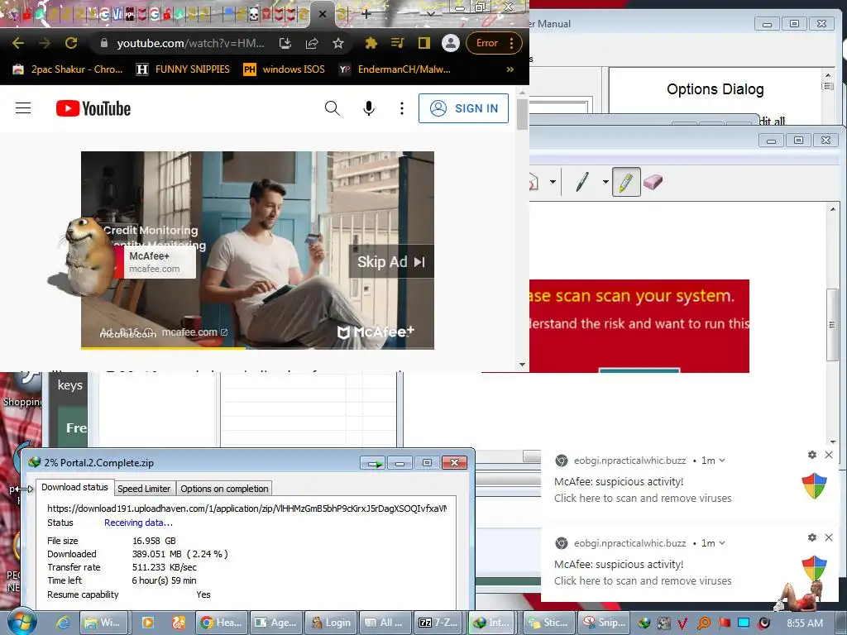The width and height of the screenshot is (847, 635).
Task: Dismiss the first McAfee notification
Action: [x=829, y=456]
